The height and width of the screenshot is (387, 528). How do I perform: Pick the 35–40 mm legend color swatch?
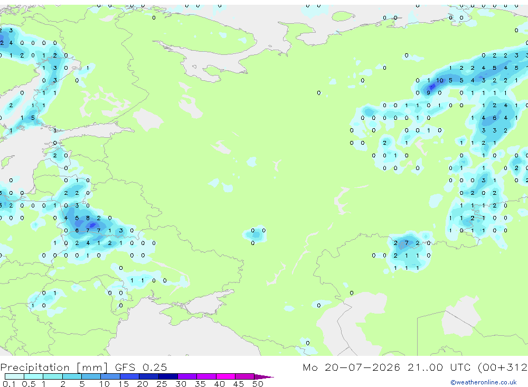pos(206,376)
